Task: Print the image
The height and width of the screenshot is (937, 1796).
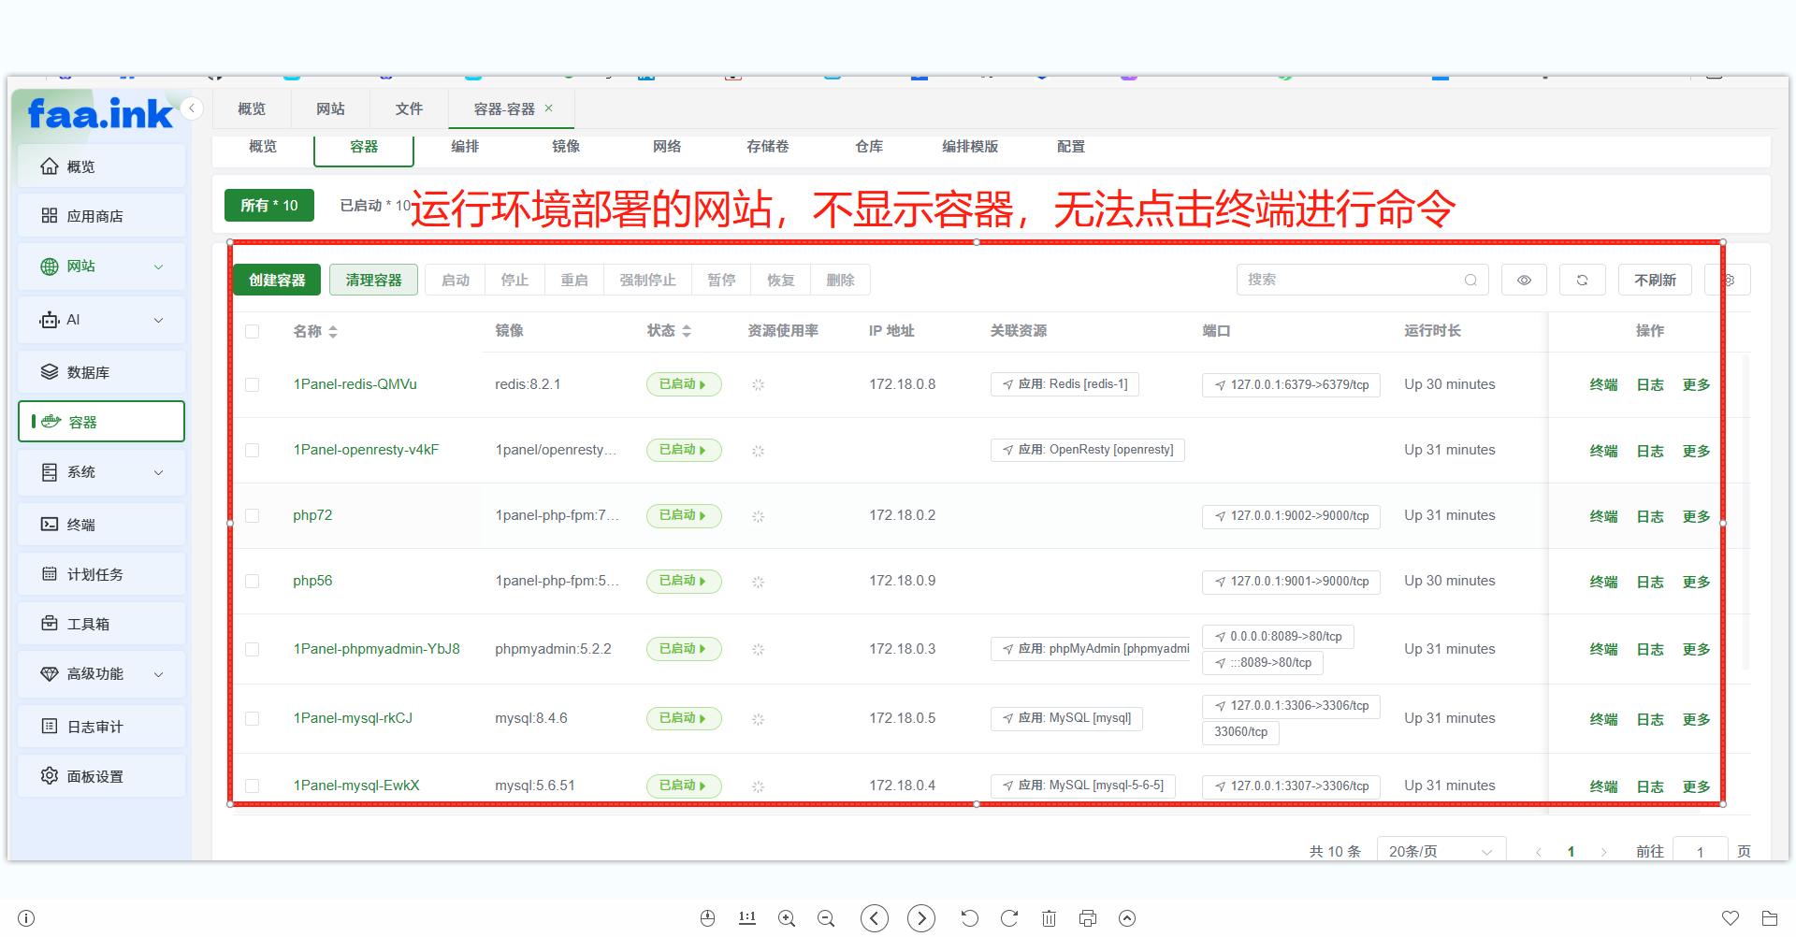Action: [1088, 918]
